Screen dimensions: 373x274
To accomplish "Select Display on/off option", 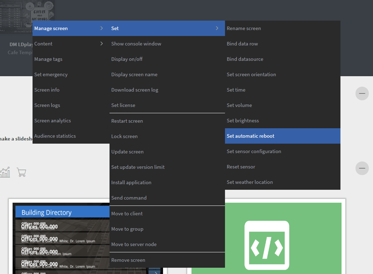I will [x=167, y=59].
